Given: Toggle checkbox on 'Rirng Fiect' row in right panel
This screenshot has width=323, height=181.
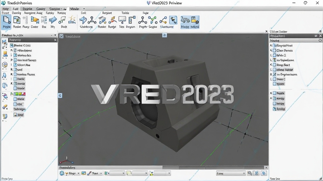Looking at the screenshot, I should pos(274,65).
